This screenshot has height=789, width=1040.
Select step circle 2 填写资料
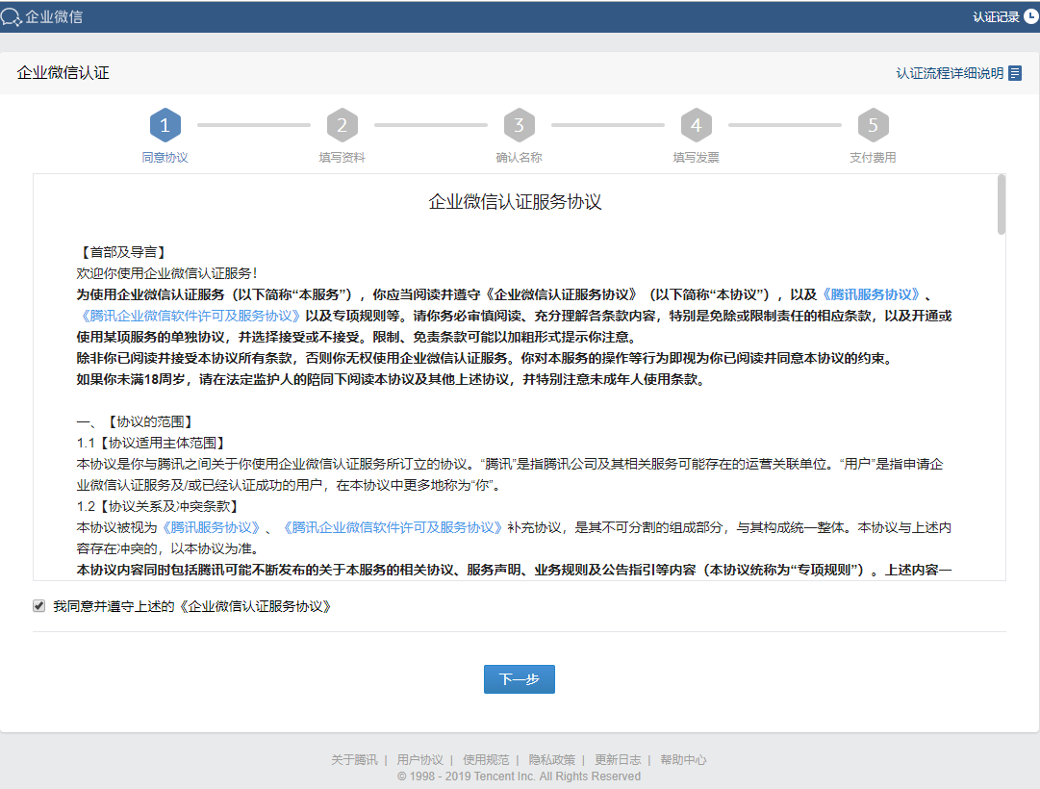point(342,123)
